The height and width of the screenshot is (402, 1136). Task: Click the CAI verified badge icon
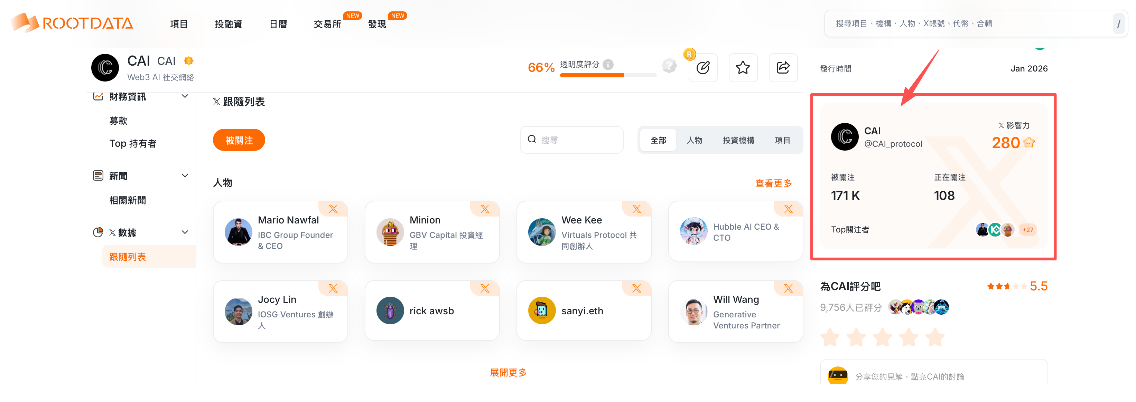point(189,61)
